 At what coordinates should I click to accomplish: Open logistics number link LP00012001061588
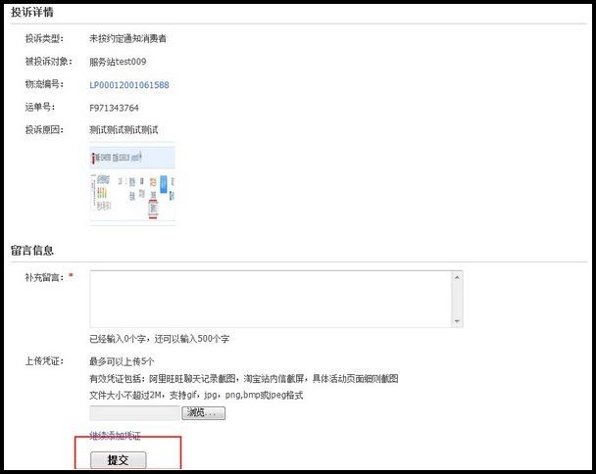(x=128, y=85)
